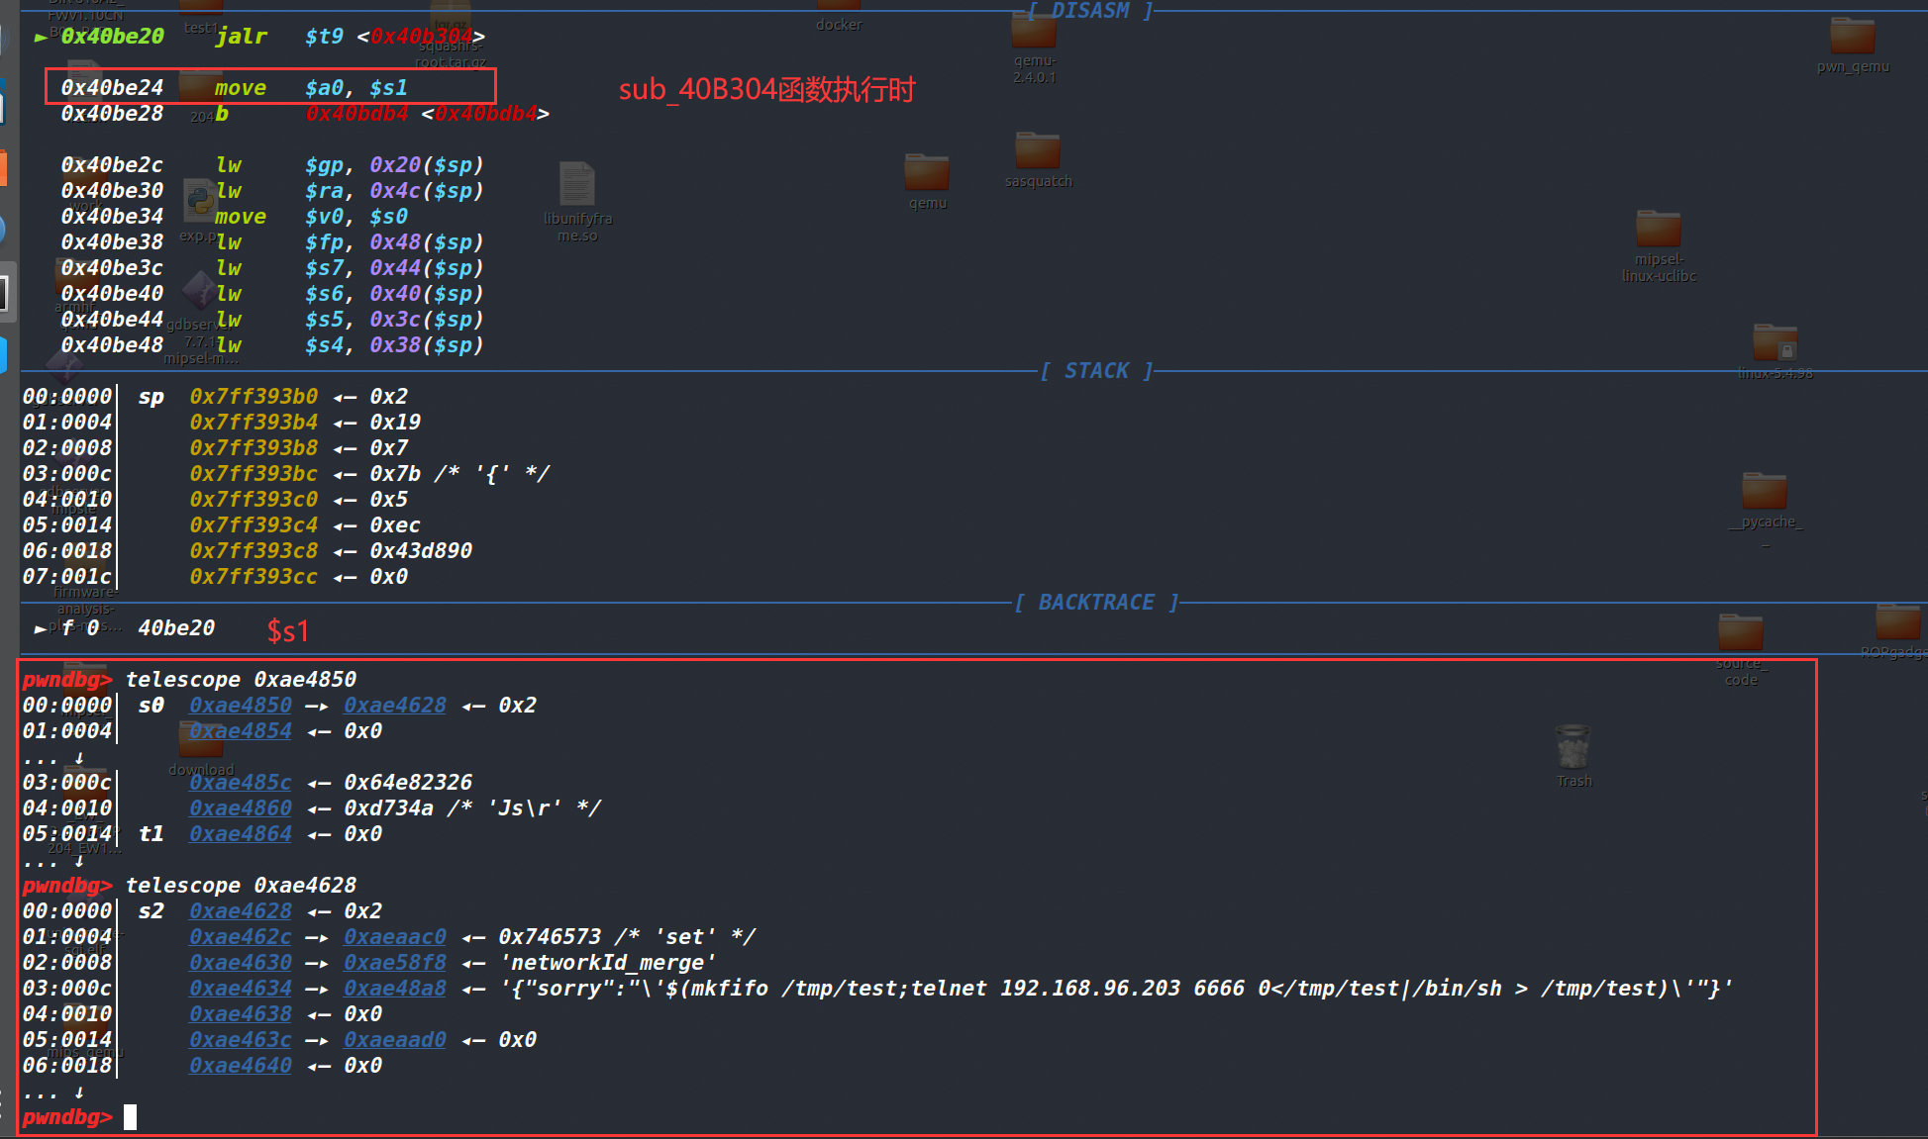Click the 'networkId_merge' string value
Image resolution: width=1928 pixels, height=1139 pixels.
click(608, 963)
